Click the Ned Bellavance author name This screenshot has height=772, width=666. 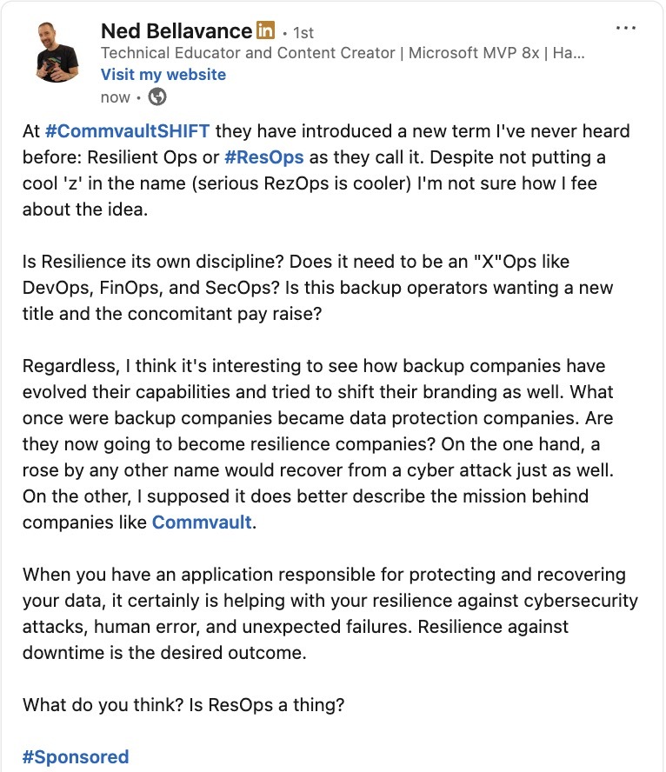point(177,31)
